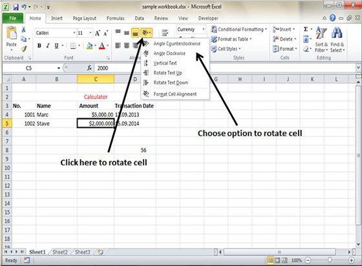Center text horizontally in the cell
362x266 pixels.
pos(127,46)
